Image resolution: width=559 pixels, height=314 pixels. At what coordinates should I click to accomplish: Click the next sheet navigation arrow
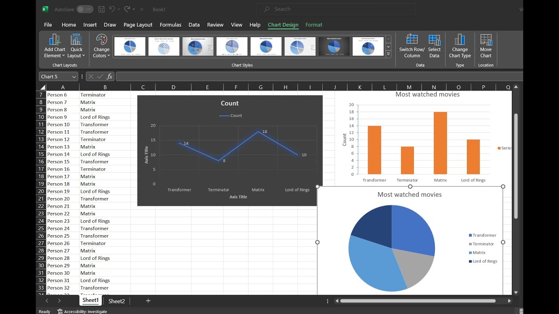(x=59, y=300)
